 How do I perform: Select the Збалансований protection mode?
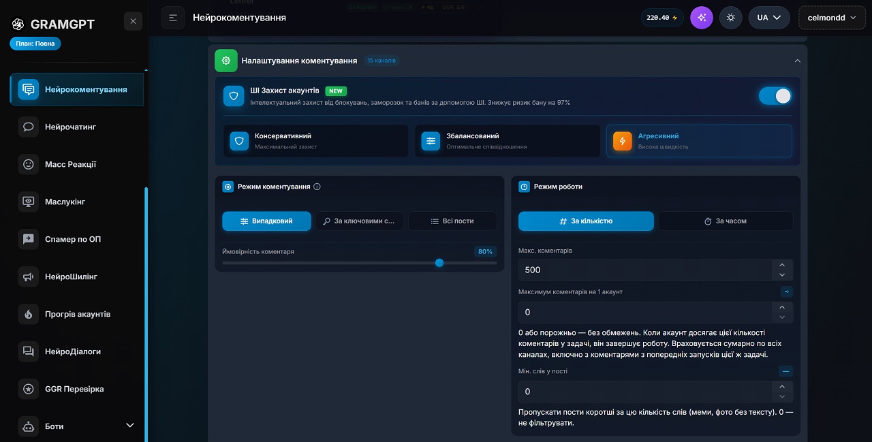pyautogui.click(x=508, y=141)
